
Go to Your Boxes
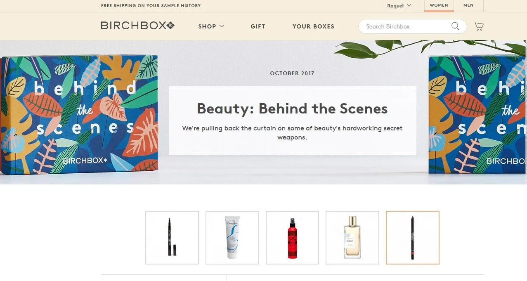[x=313, y=26]
